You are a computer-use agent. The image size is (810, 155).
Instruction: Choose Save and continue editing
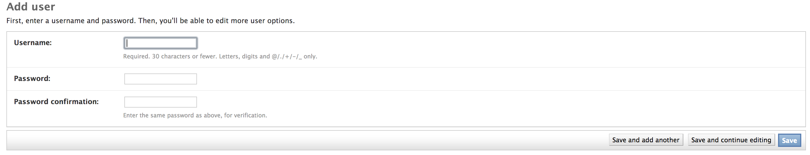pyautogui.click(x=731, y=140)
